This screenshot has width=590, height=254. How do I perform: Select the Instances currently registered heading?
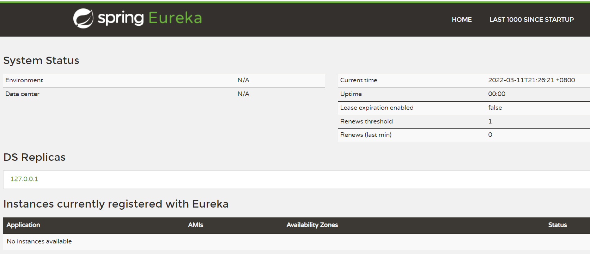coord(116,204)
